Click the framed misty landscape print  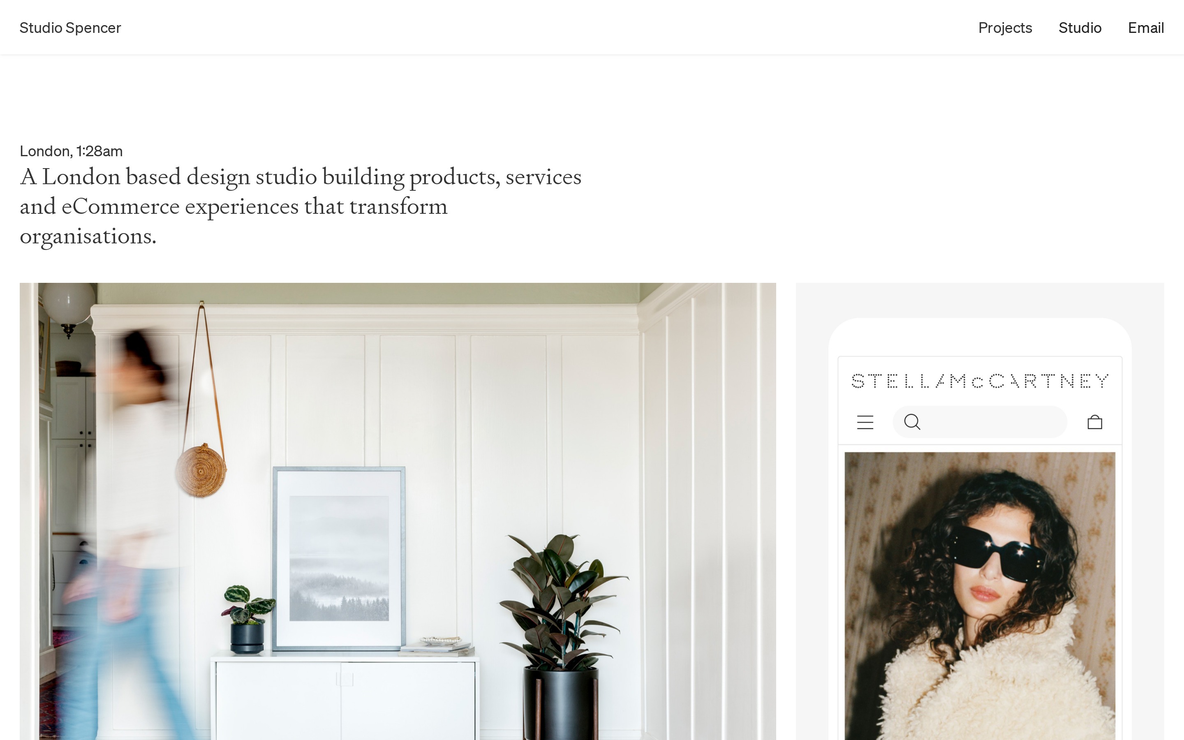pyautogui.click(x=339, y=558)
